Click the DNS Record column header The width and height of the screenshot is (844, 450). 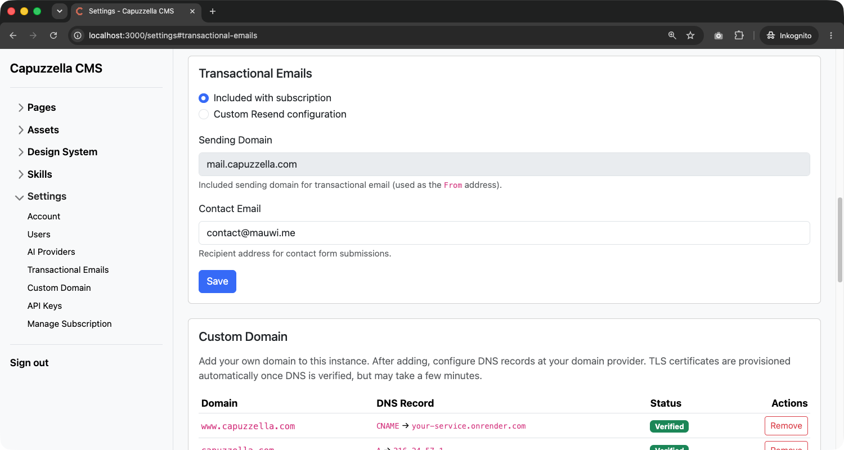click(405, 403)
